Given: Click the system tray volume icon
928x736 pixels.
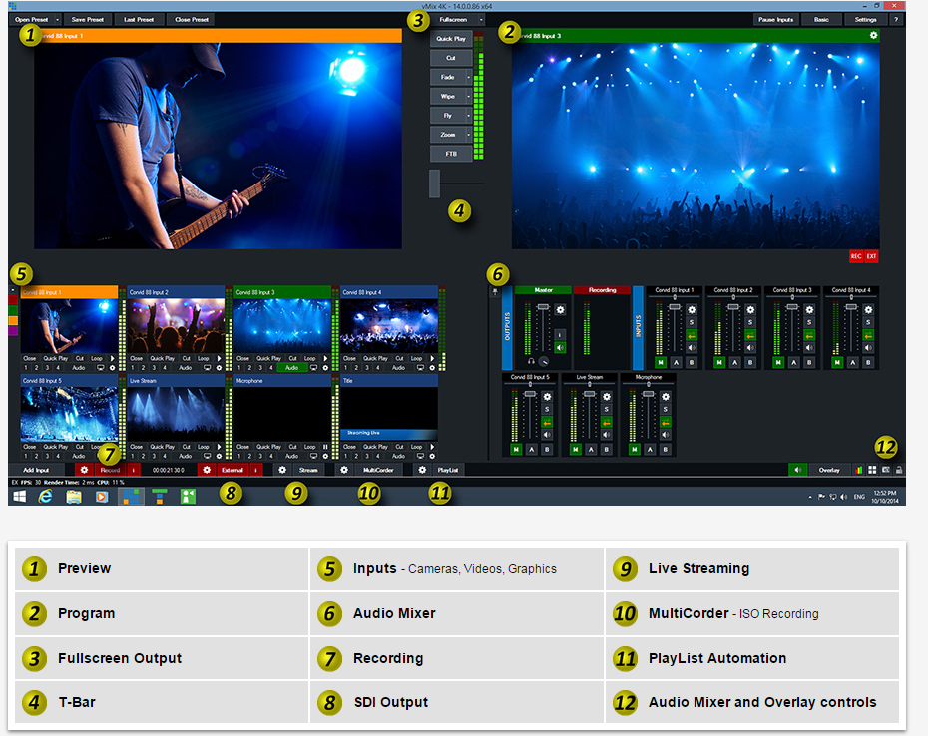Looking at the screenshot, I should (x=844, y=497).
